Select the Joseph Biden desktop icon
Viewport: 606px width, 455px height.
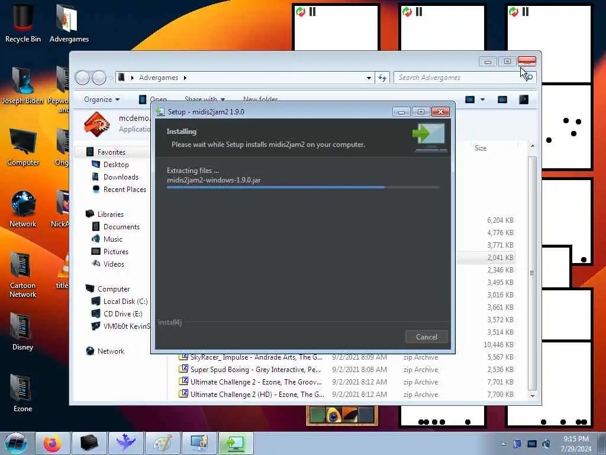tap(23, 85)
